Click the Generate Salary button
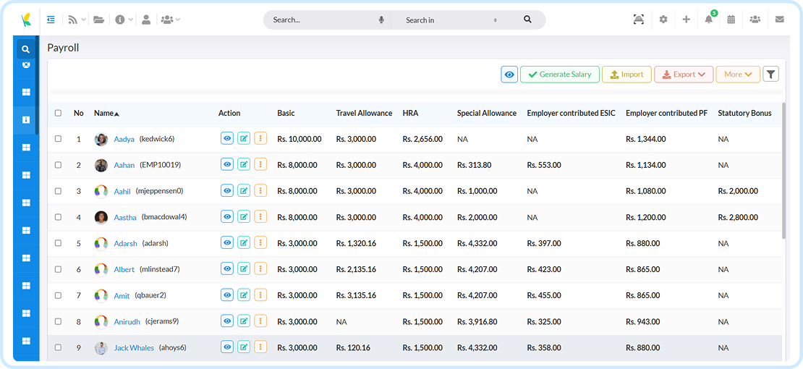 click(560, 75)
